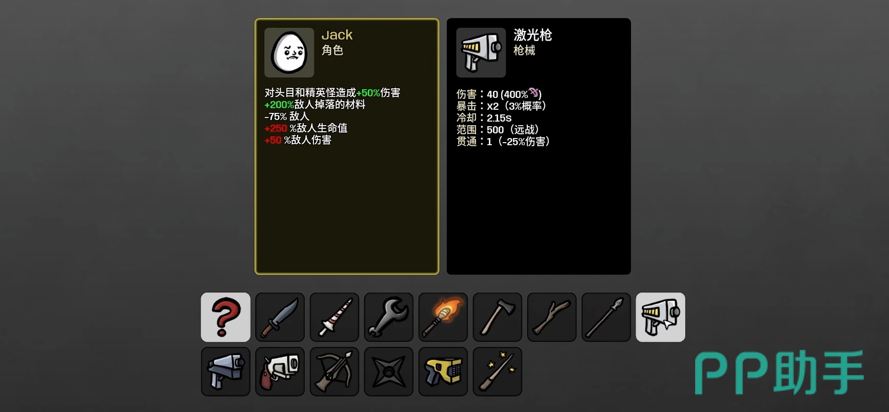The height and width of the screenshot is (412, 889).
Task: Select the spear weapon
Action: pos(606,317)
